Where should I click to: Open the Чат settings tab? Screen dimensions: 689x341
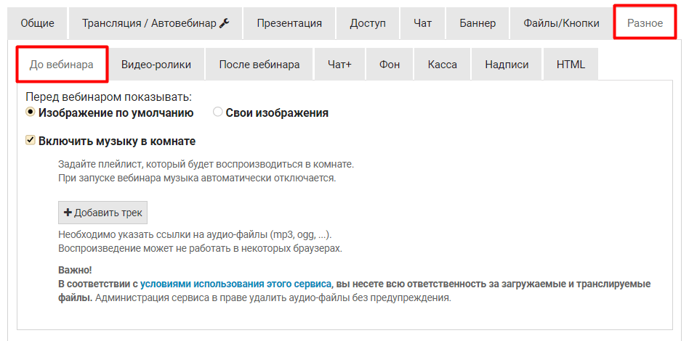click(422, 23)
